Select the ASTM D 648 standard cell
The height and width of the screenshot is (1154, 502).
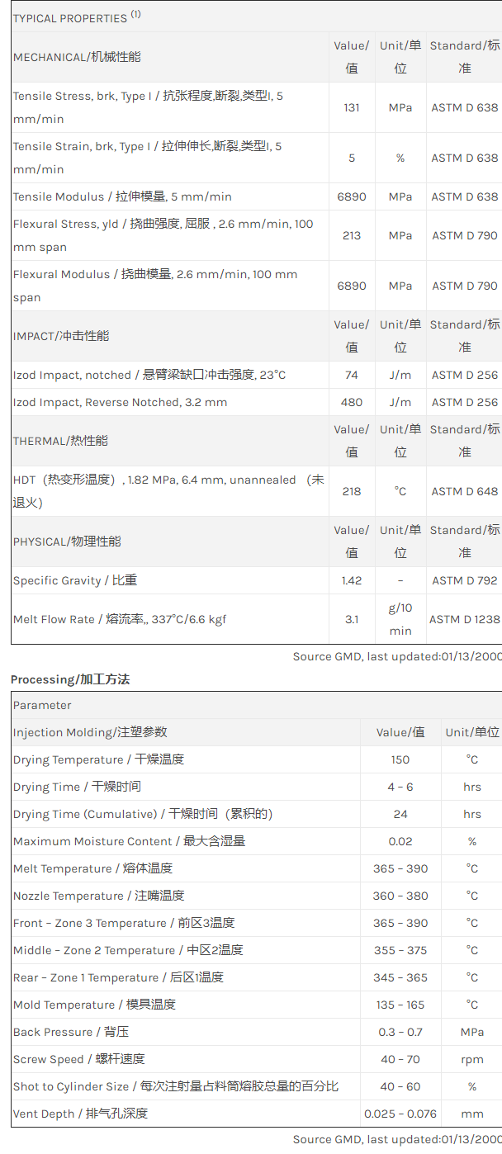click(x=465, y=491)
